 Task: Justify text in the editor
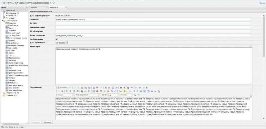77,91
